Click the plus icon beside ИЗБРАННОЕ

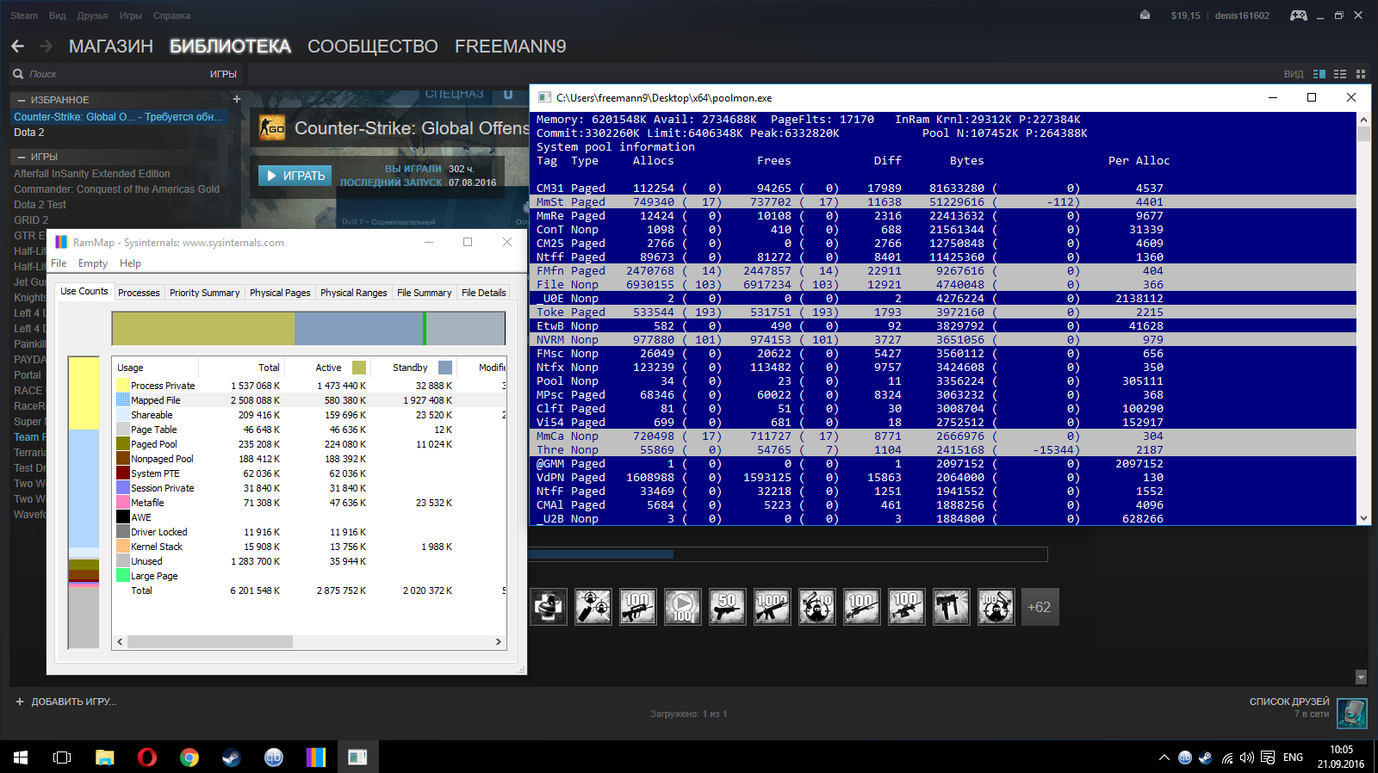[237, 99]
